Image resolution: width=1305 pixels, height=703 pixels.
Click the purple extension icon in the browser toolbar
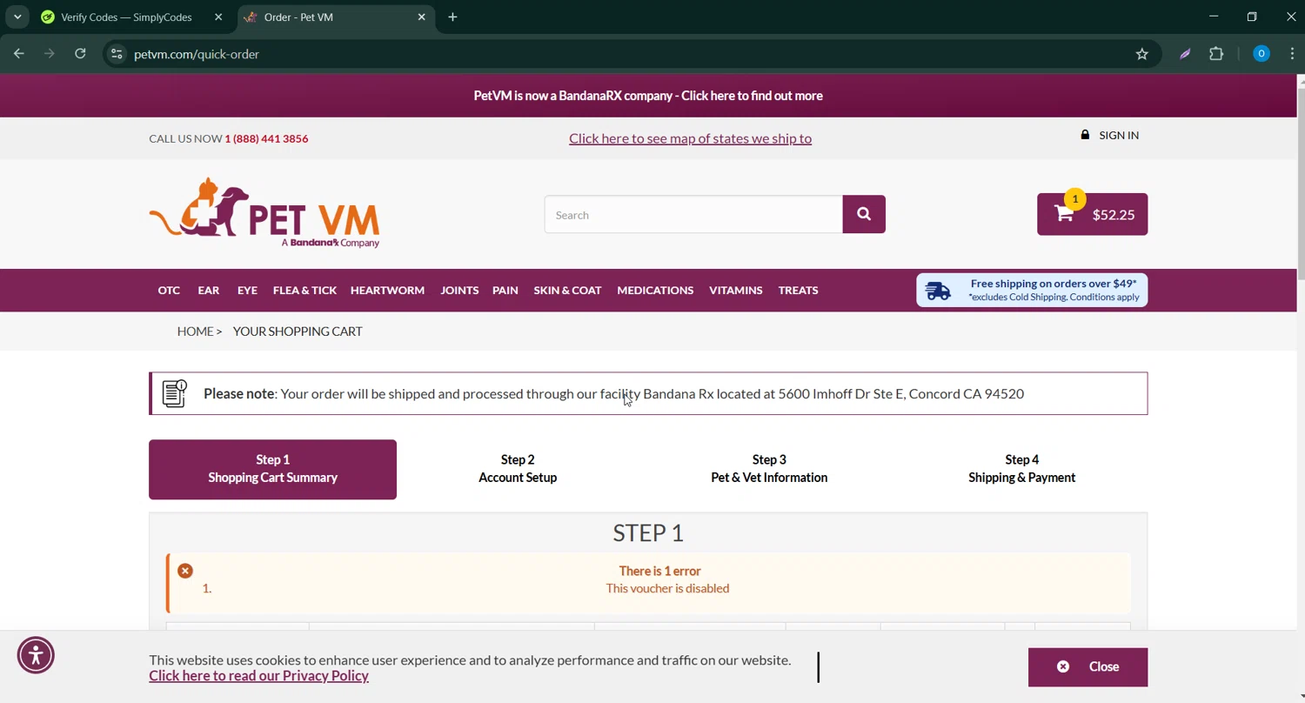tap(1185, 54)
